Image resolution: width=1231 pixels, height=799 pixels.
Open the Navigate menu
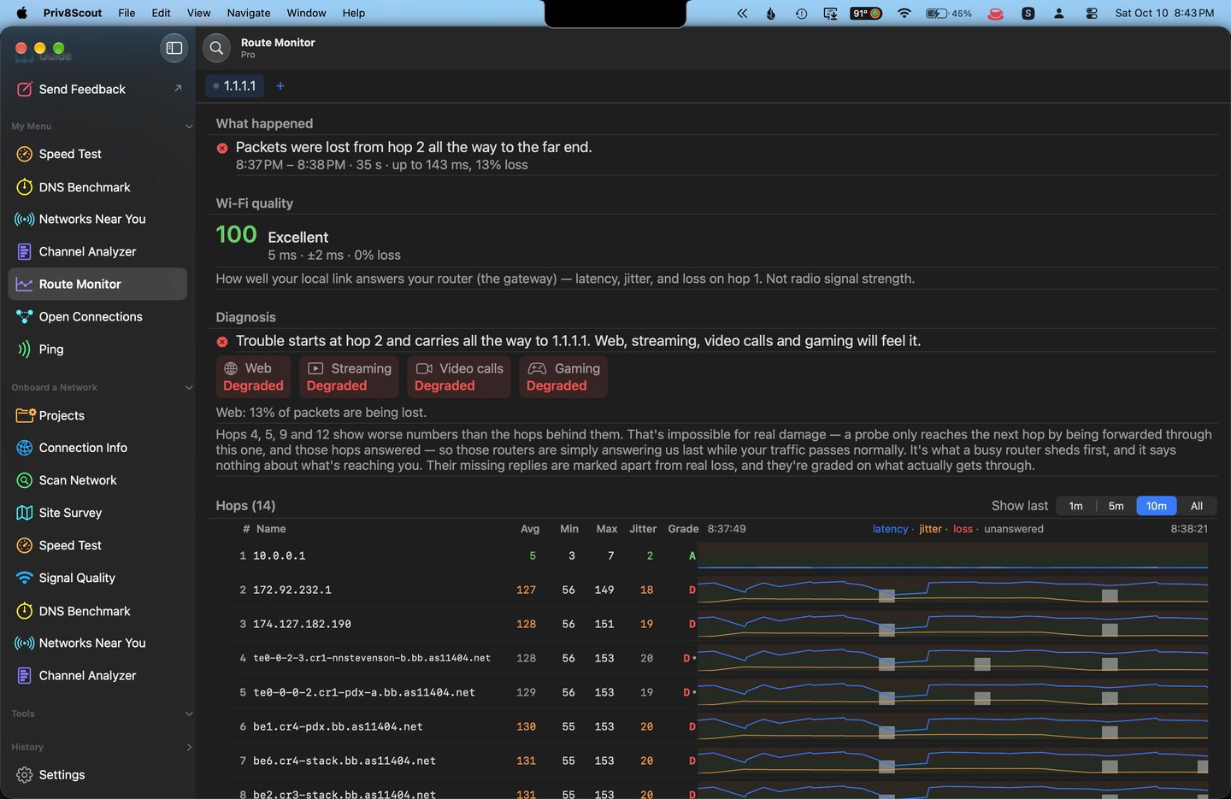(249, 13)
